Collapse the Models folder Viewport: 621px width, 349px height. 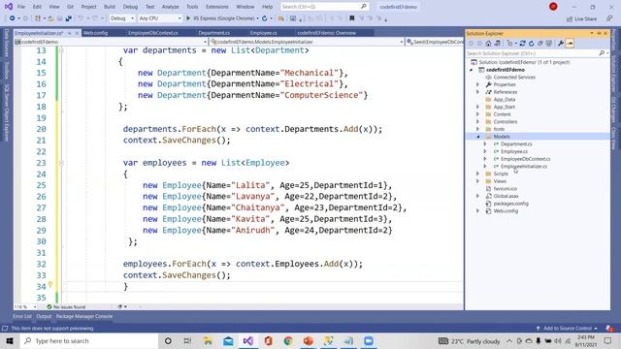click(x=477, y=137)
